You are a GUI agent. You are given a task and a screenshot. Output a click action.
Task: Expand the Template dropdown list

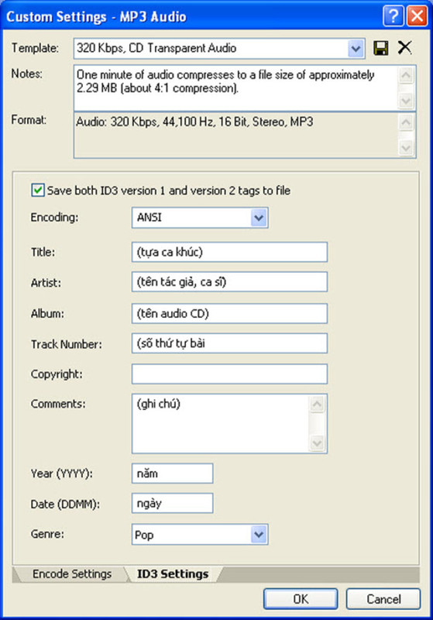pyautogui.click(x=356, y=49)
